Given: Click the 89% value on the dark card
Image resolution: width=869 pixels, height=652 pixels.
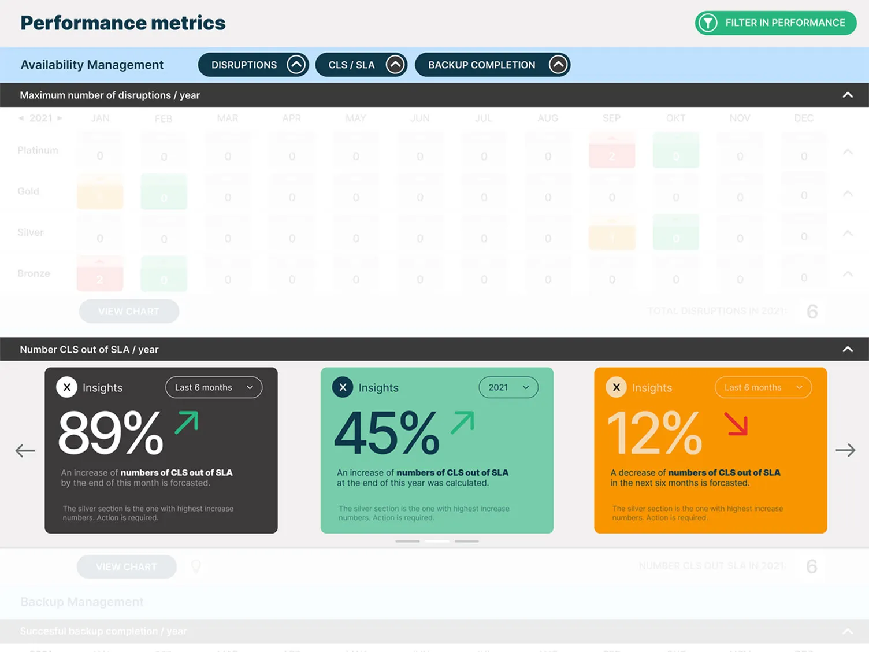Looking at the screenshot, I should point(111,432).
